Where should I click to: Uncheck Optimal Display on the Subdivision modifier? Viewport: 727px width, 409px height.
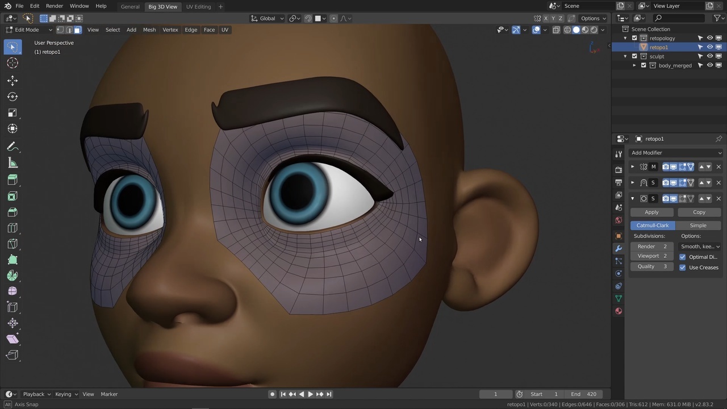coord(683,256)
